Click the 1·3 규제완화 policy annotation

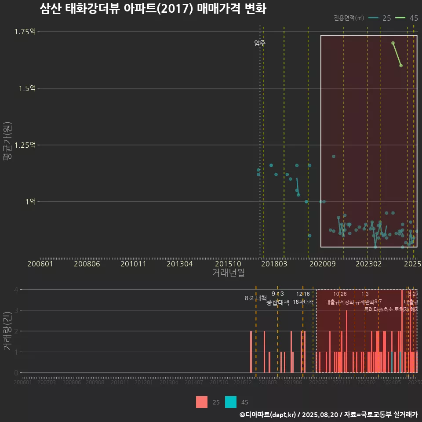365,298
